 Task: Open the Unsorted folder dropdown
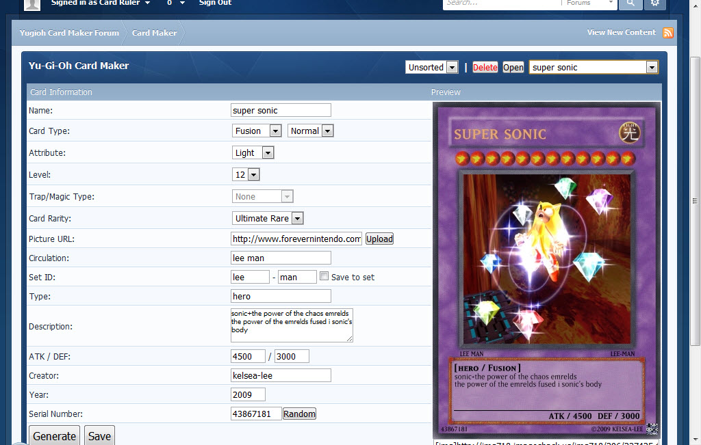point(432,67)
